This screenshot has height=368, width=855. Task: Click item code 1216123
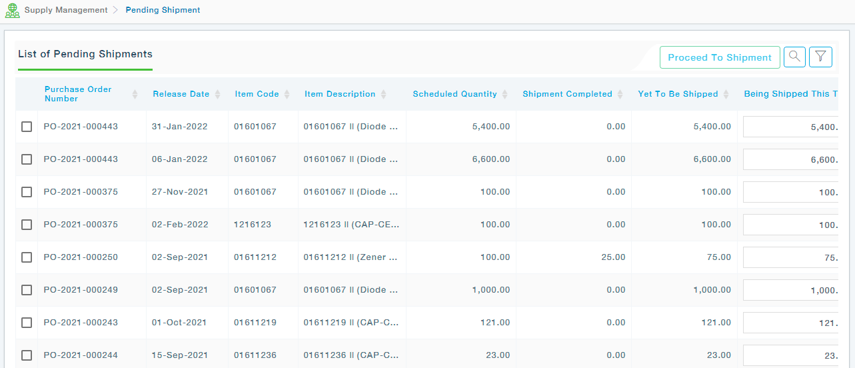[253, 225]
